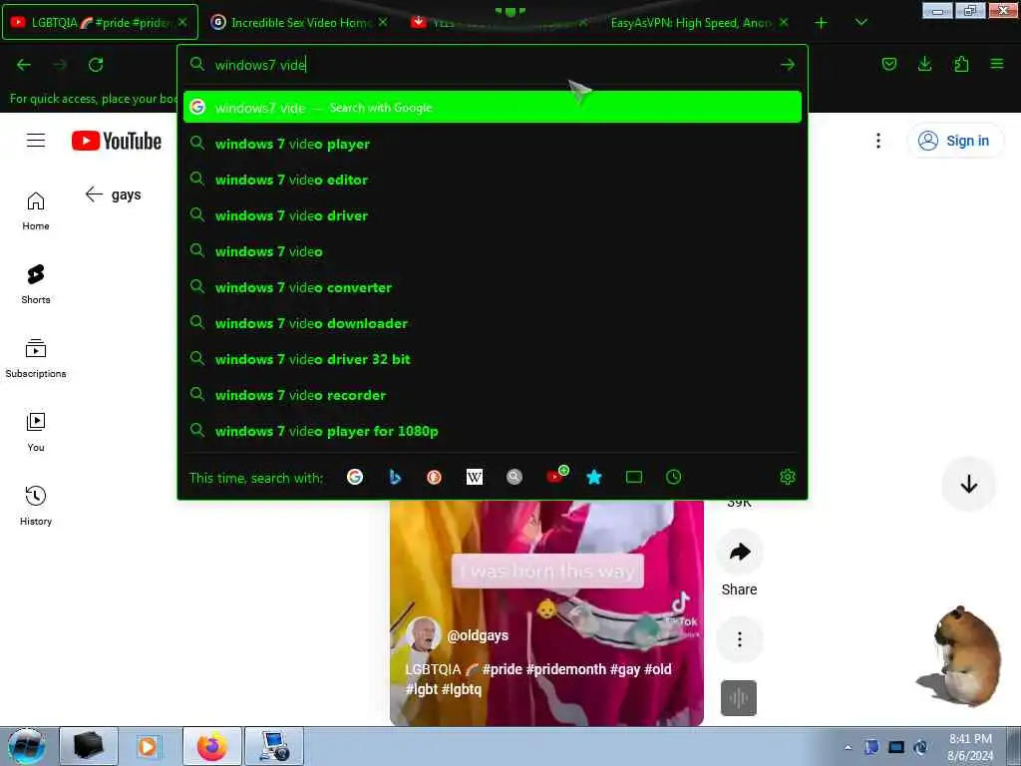Go back with the browser back arrow

(x=24, y=65)
